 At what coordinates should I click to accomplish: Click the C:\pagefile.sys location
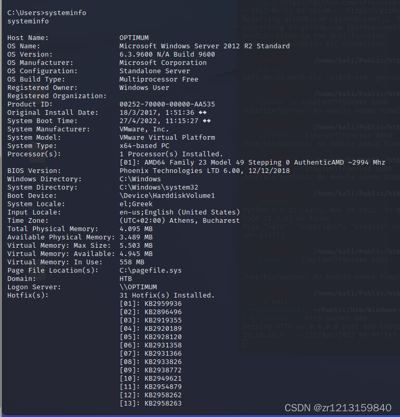click(151, 271)
